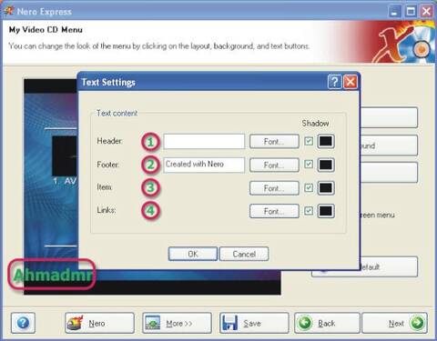Minimize the Nero Express window

pyautogui.click(x=394, y=12)
